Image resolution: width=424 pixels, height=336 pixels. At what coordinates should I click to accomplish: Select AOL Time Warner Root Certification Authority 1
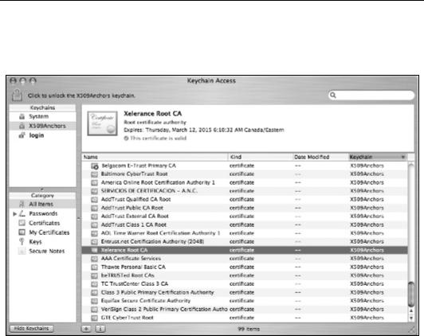[245, 233]
